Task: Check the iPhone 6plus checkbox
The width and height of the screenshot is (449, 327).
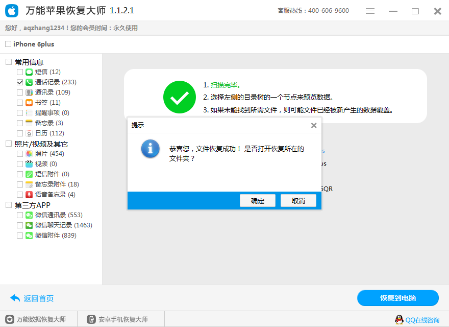Action: coord(8,44)
